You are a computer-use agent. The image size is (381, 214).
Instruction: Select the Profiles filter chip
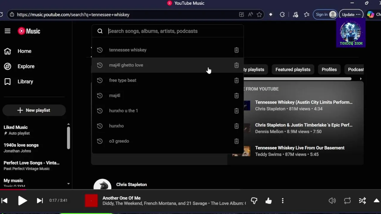(329, 70)
